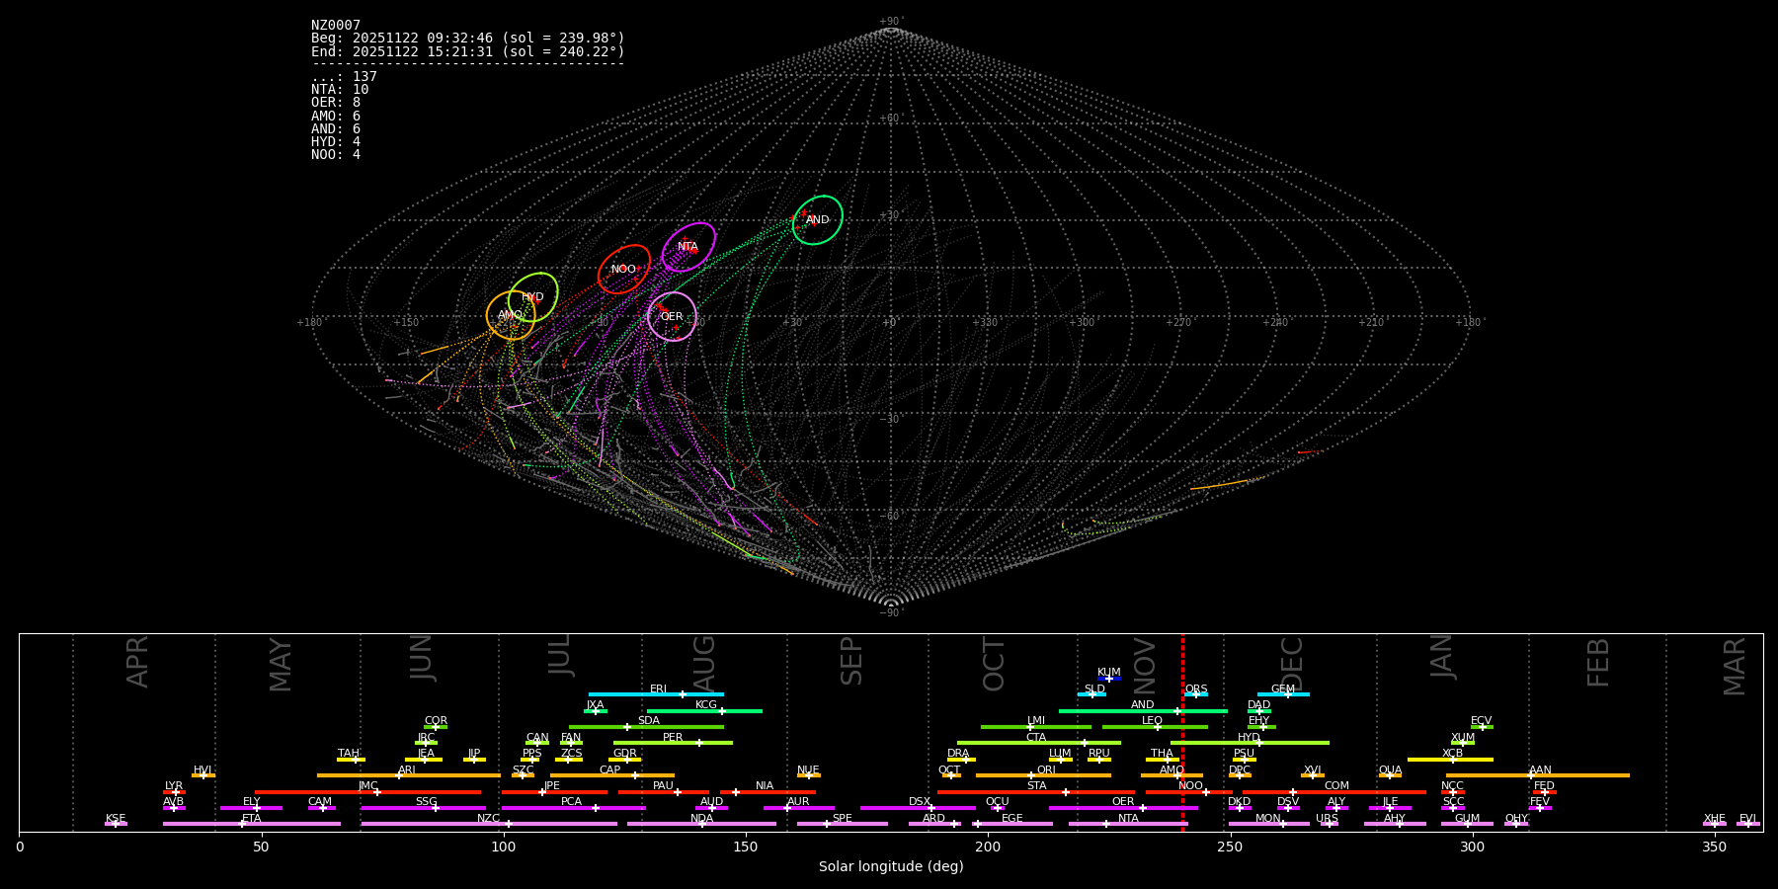
Task: Select the STA shower bar
Action: coord(1036,792)
